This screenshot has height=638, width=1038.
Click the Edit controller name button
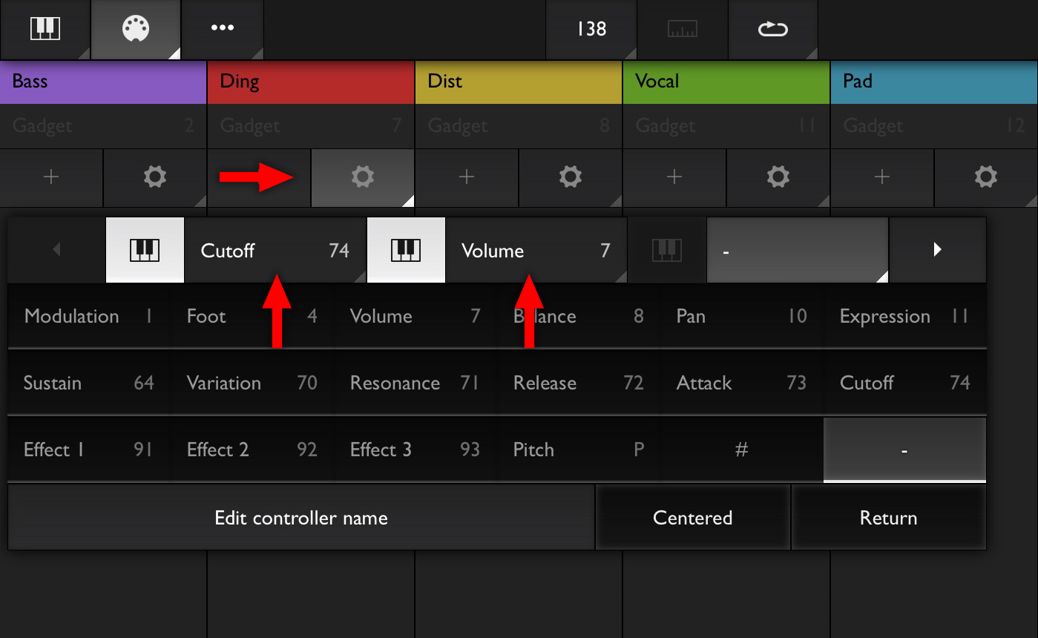point(301,518)
